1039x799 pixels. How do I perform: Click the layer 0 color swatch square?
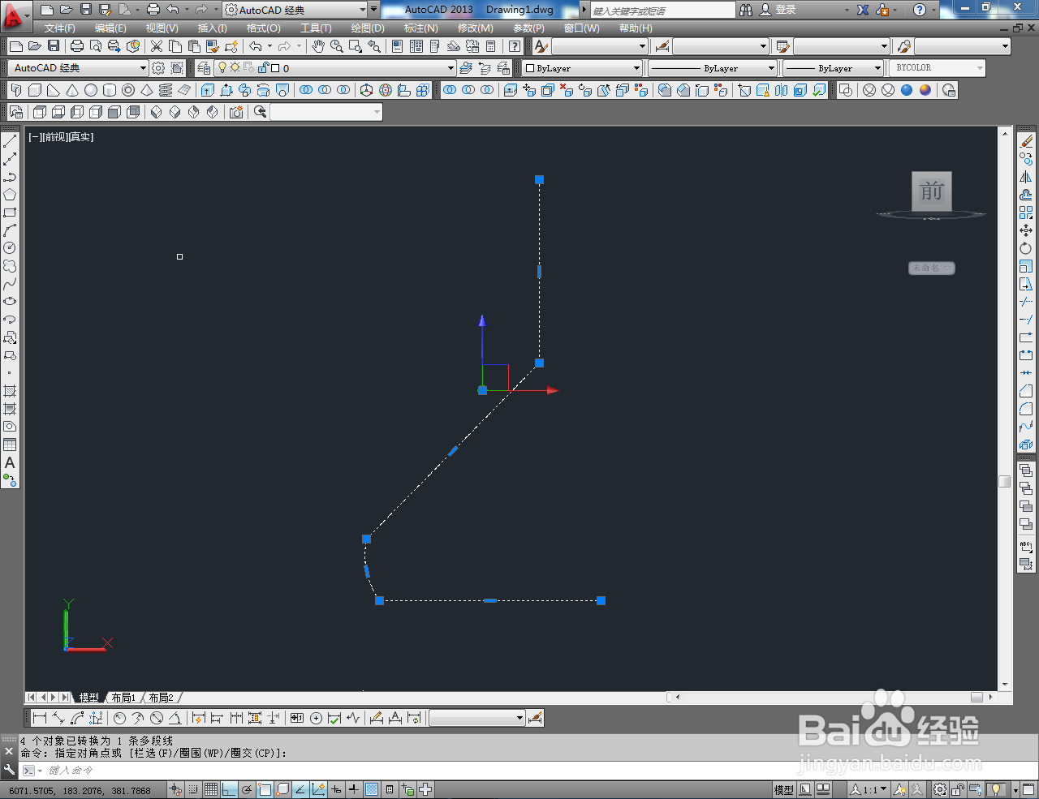tap(275, 69)
